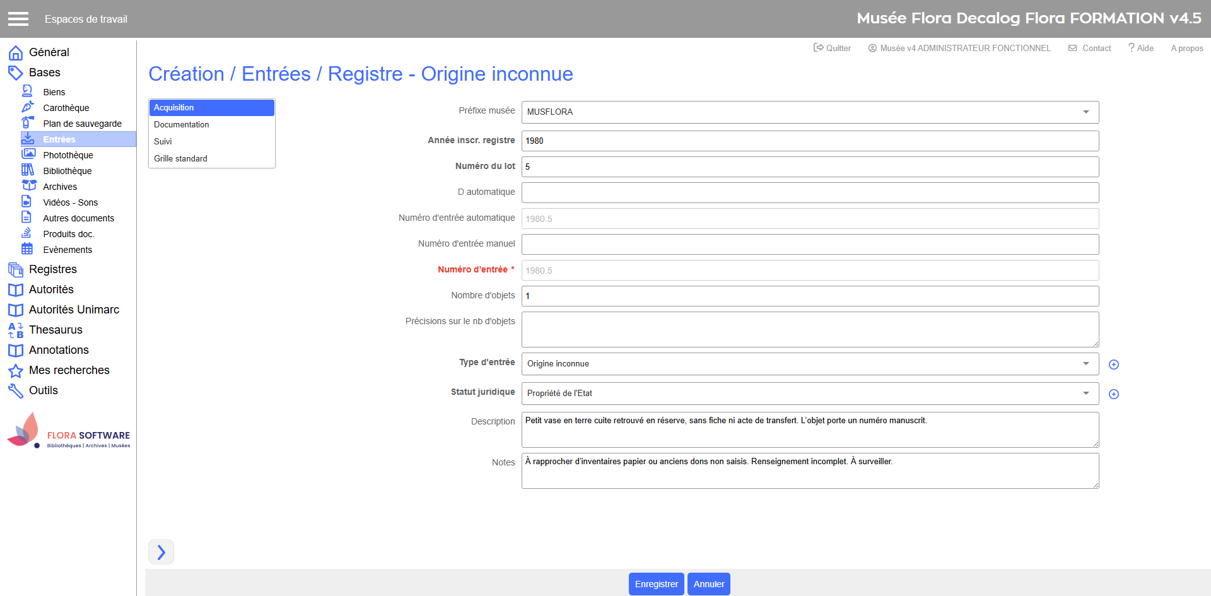Click the Evènements calendar icon

pyautogui.click(x=27, y=248)
